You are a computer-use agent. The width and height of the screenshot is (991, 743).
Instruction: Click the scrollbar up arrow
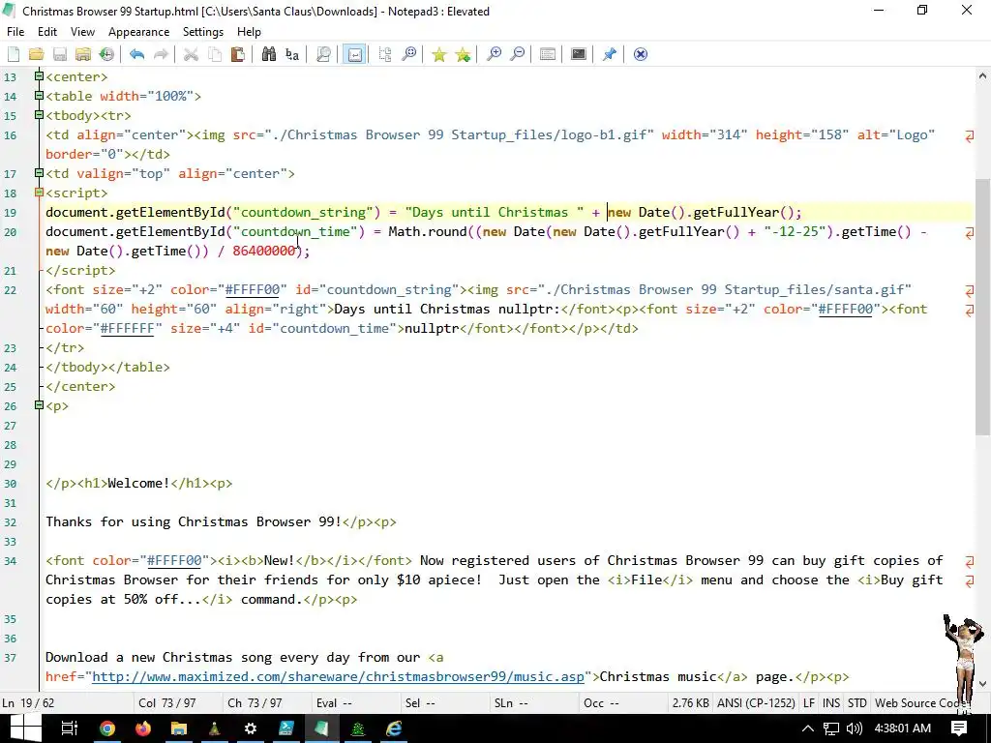point(982,75)
